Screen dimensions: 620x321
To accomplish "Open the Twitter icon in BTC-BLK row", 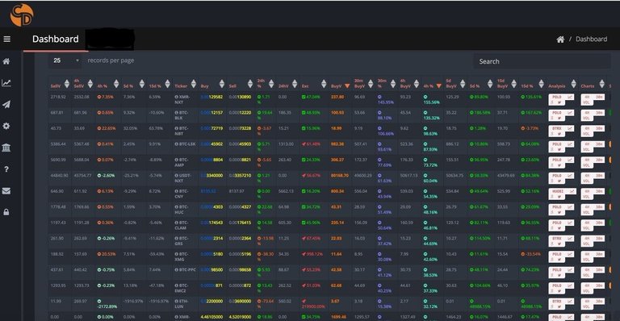I will 559,118.
